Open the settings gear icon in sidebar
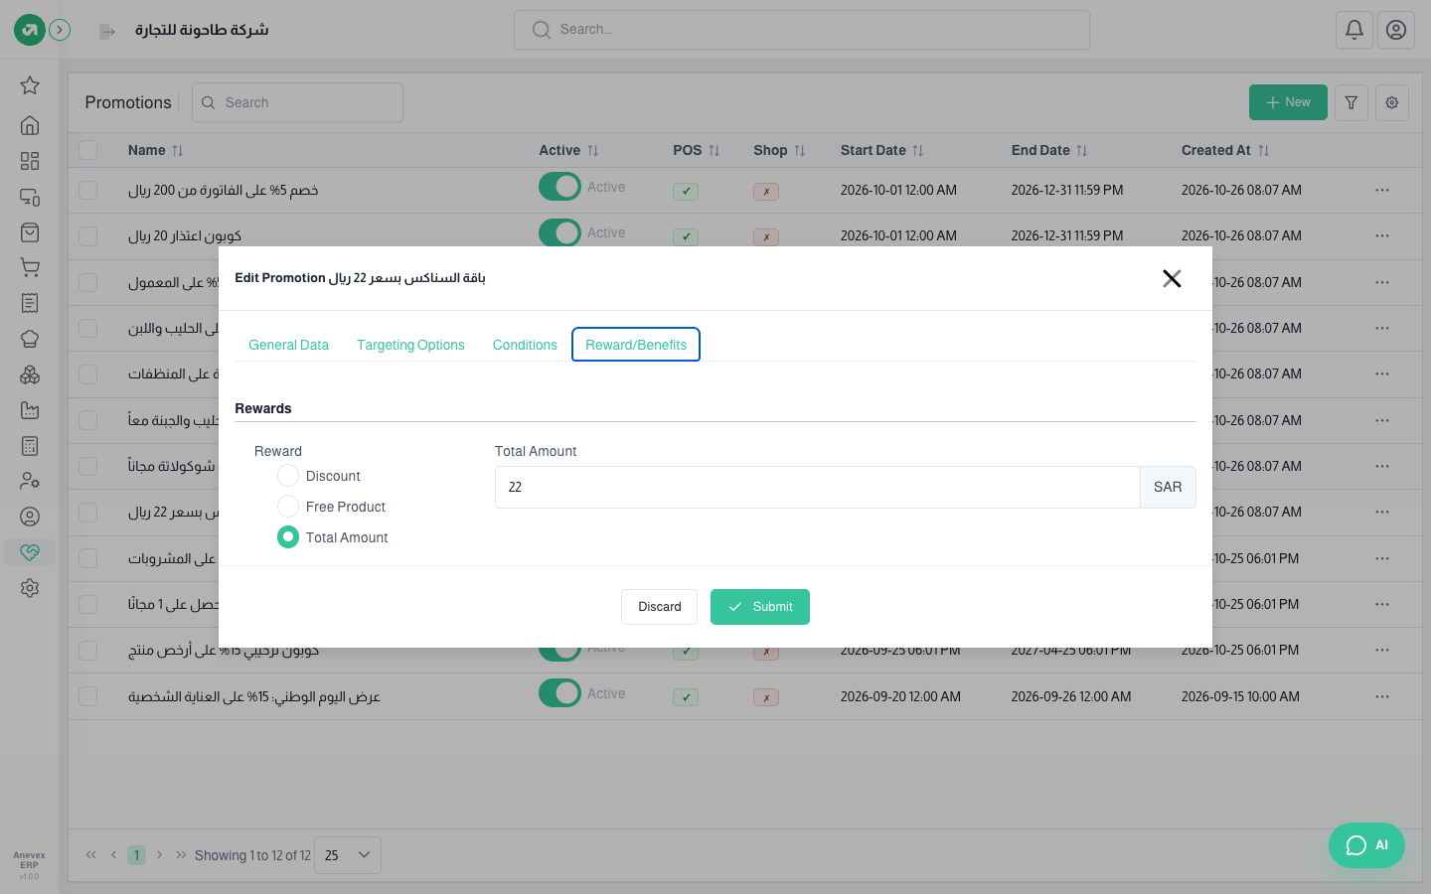The width and height of the screenshot is (1431, 894). pos(30,588)
